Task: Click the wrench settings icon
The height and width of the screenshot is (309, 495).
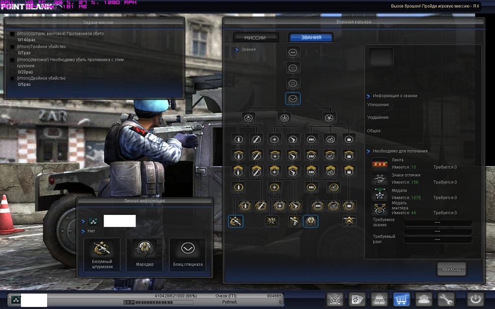Action: (x=445, y=299)
